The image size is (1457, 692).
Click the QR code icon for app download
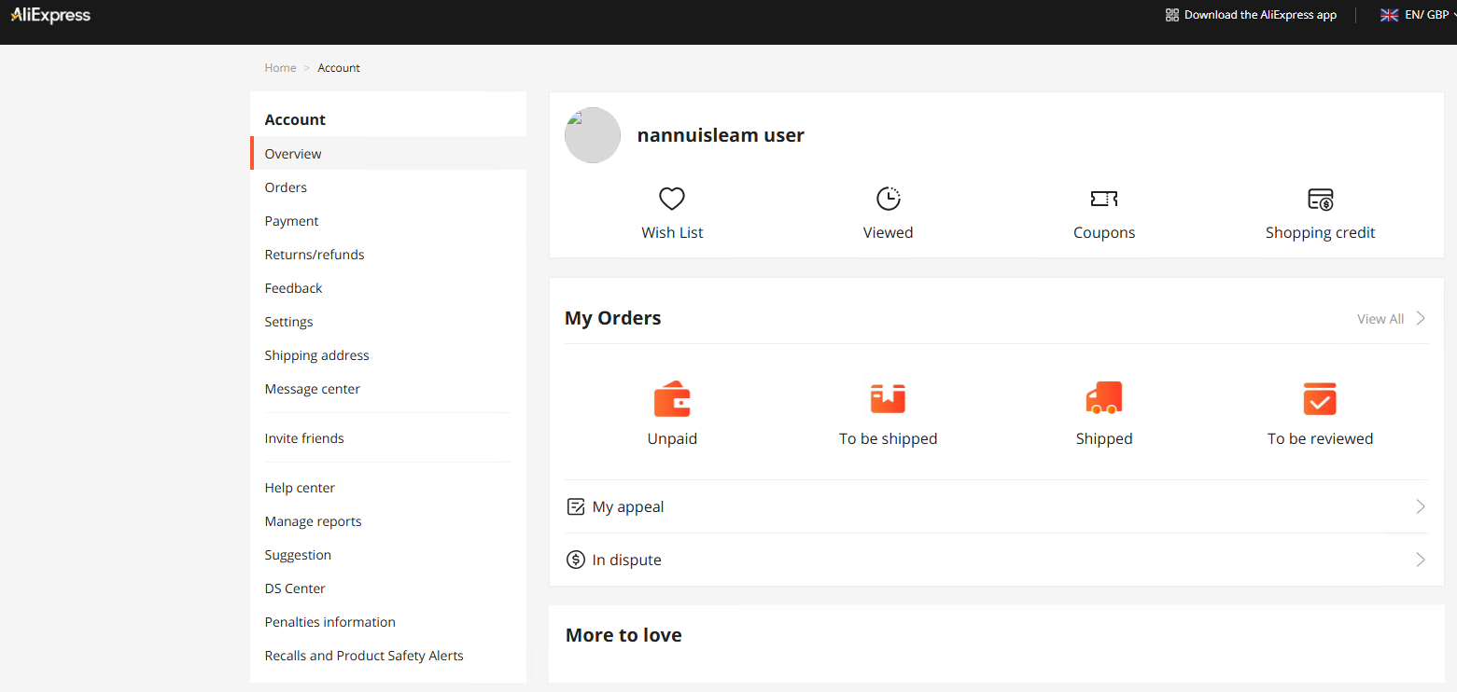(1172, 15)
